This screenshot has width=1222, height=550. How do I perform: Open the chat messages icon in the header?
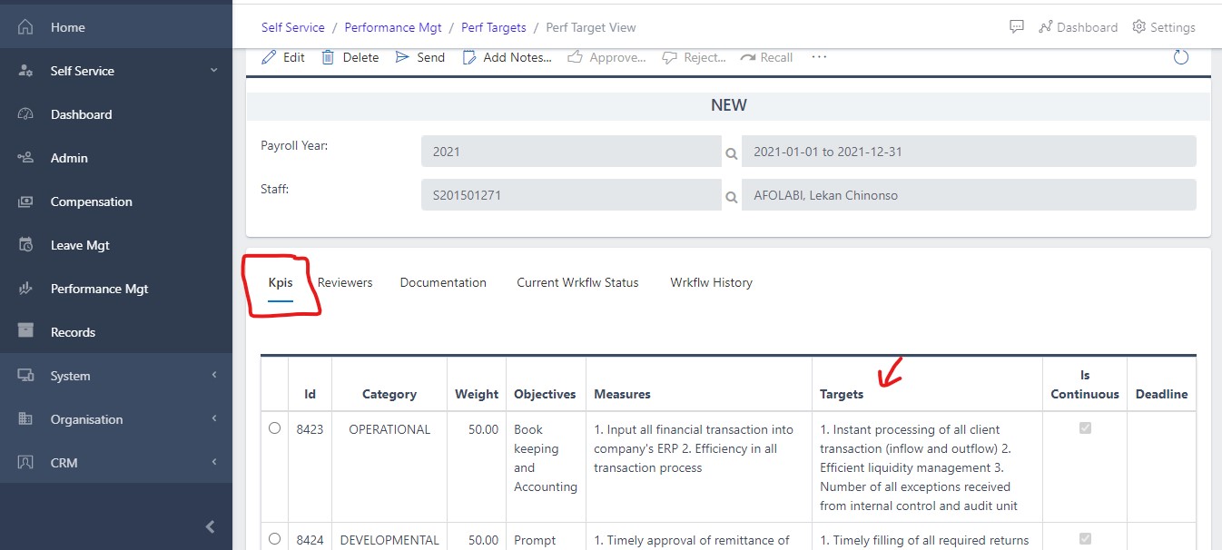1017,27
